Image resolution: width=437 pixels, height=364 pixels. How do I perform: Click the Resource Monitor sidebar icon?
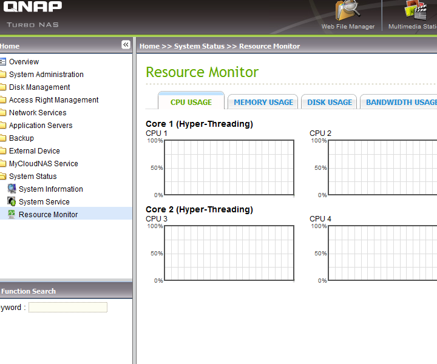pos(12,214)
